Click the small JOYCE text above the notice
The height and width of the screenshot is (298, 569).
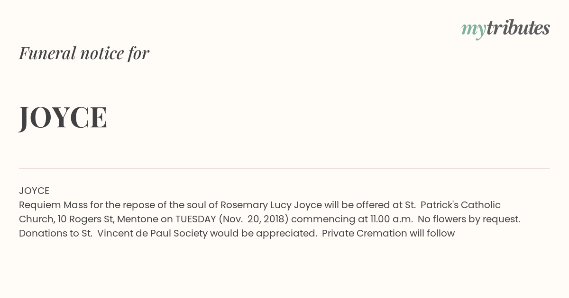click(x=34, y=191)
